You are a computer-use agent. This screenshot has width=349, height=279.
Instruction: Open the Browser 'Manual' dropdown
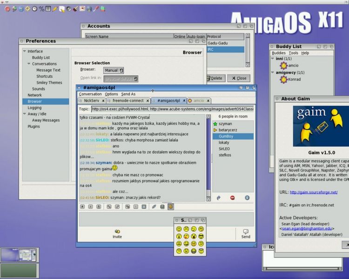pyautogui.click(x=114, y=70)
